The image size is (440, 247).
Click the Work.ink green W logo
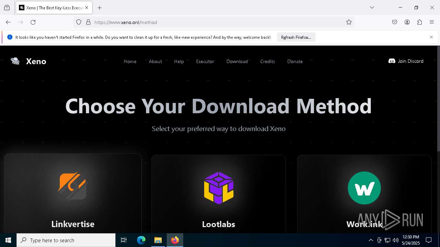(364, 188)
